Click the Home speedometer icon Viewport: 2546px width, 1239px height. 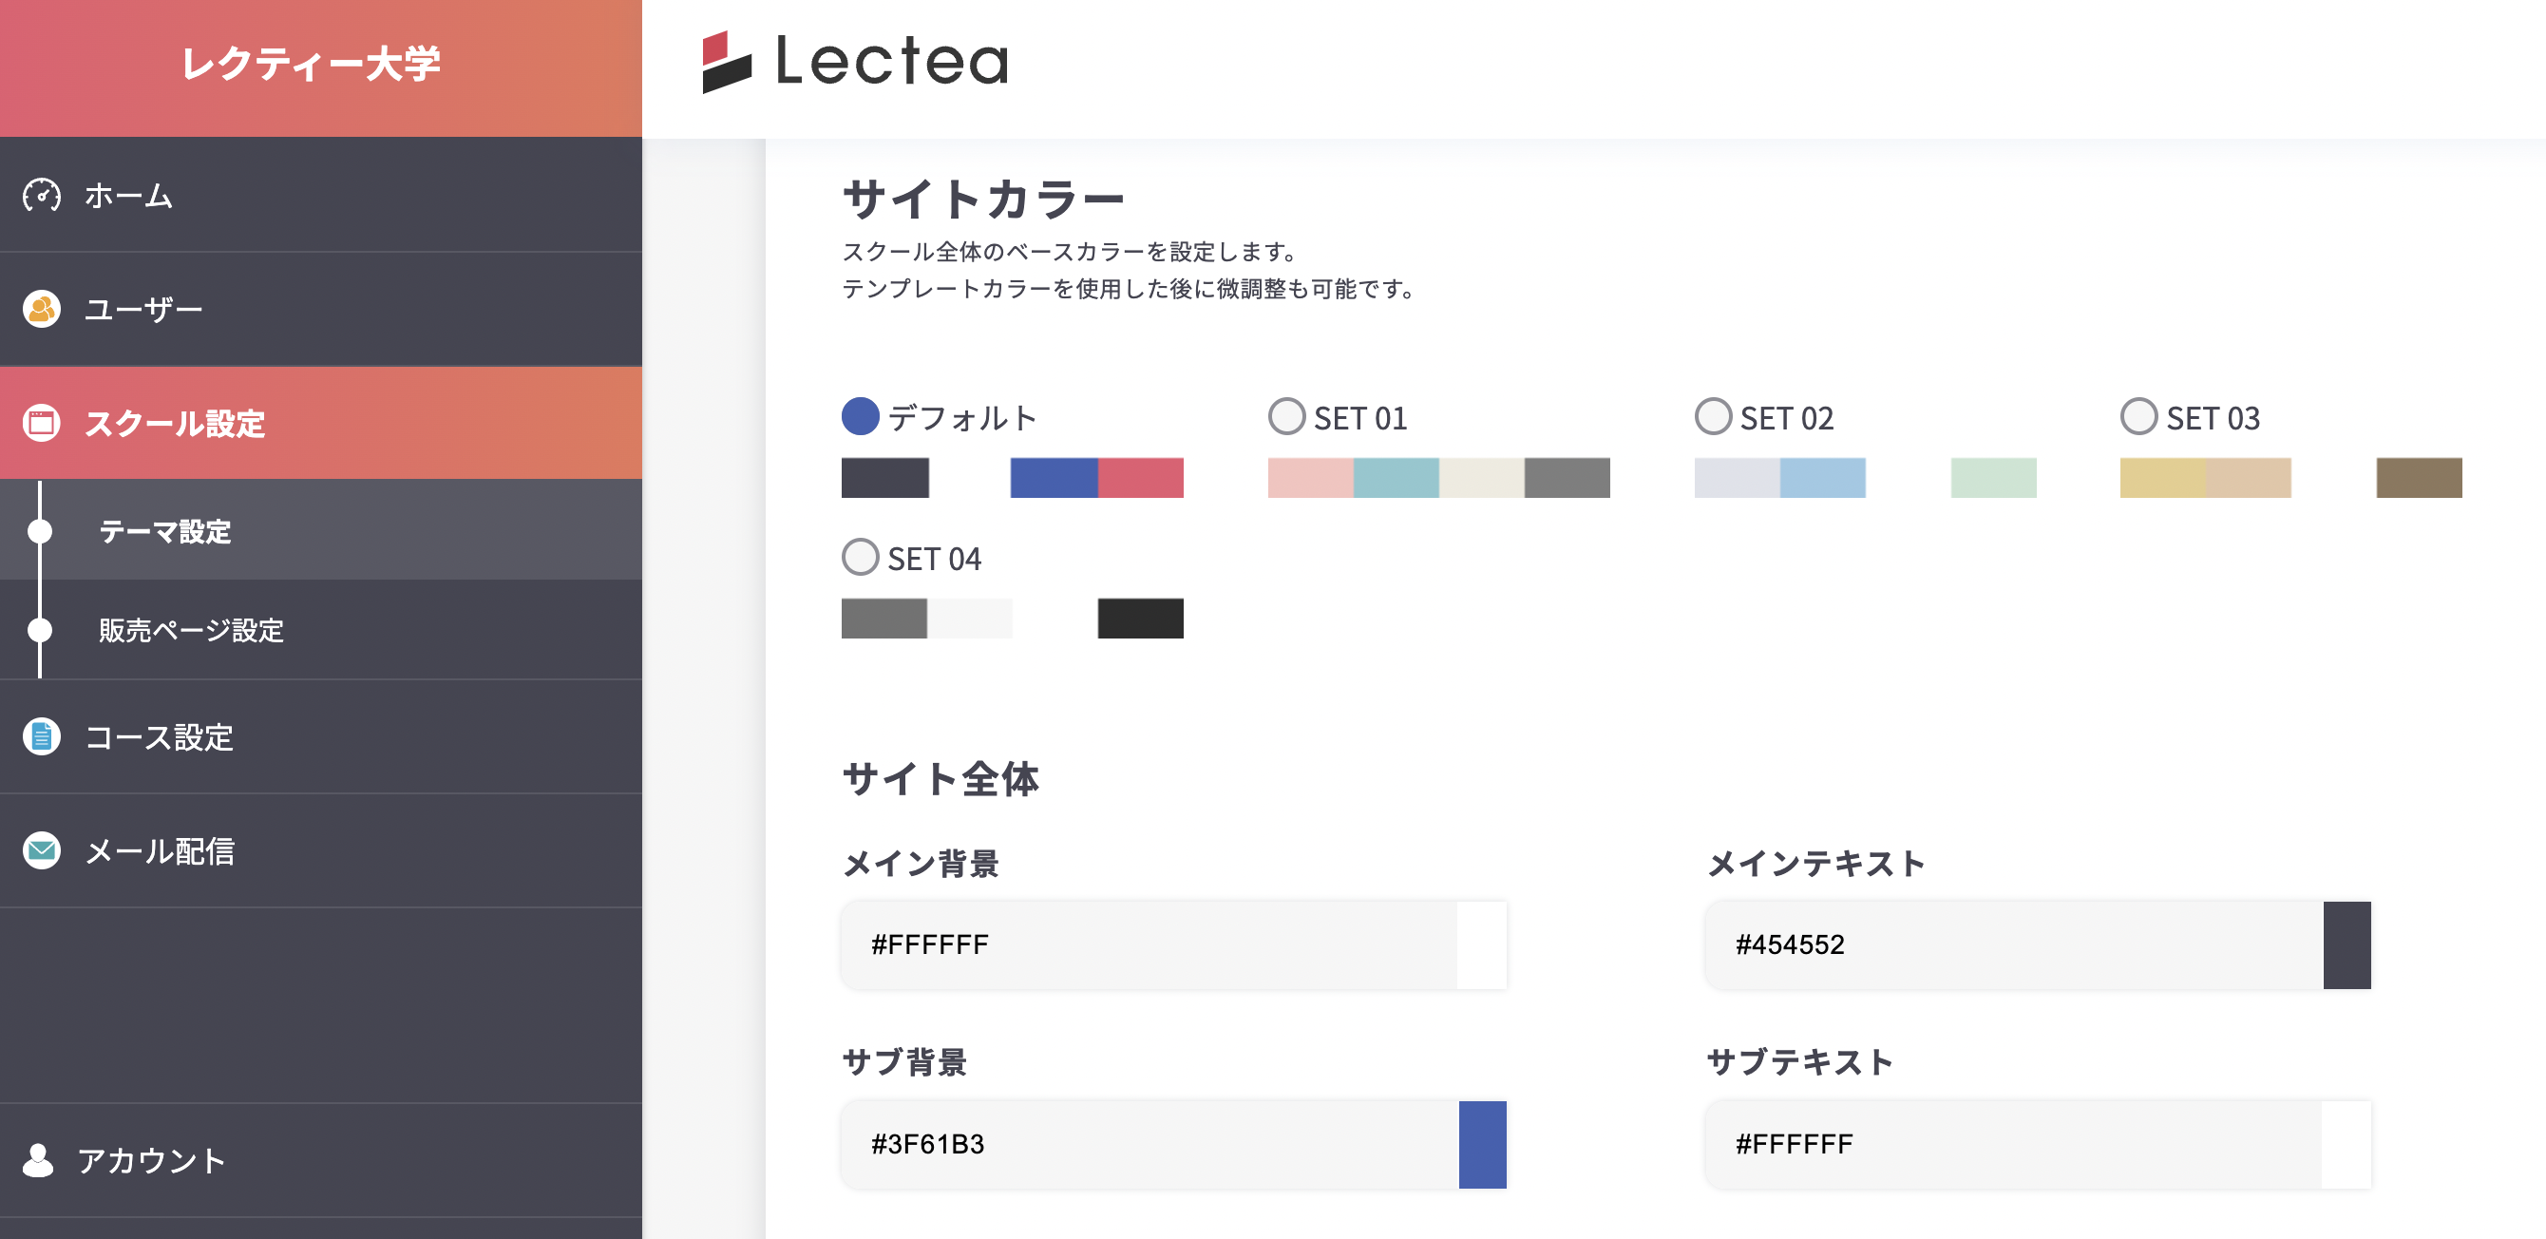pyautogui.click(x=42, y=196)
